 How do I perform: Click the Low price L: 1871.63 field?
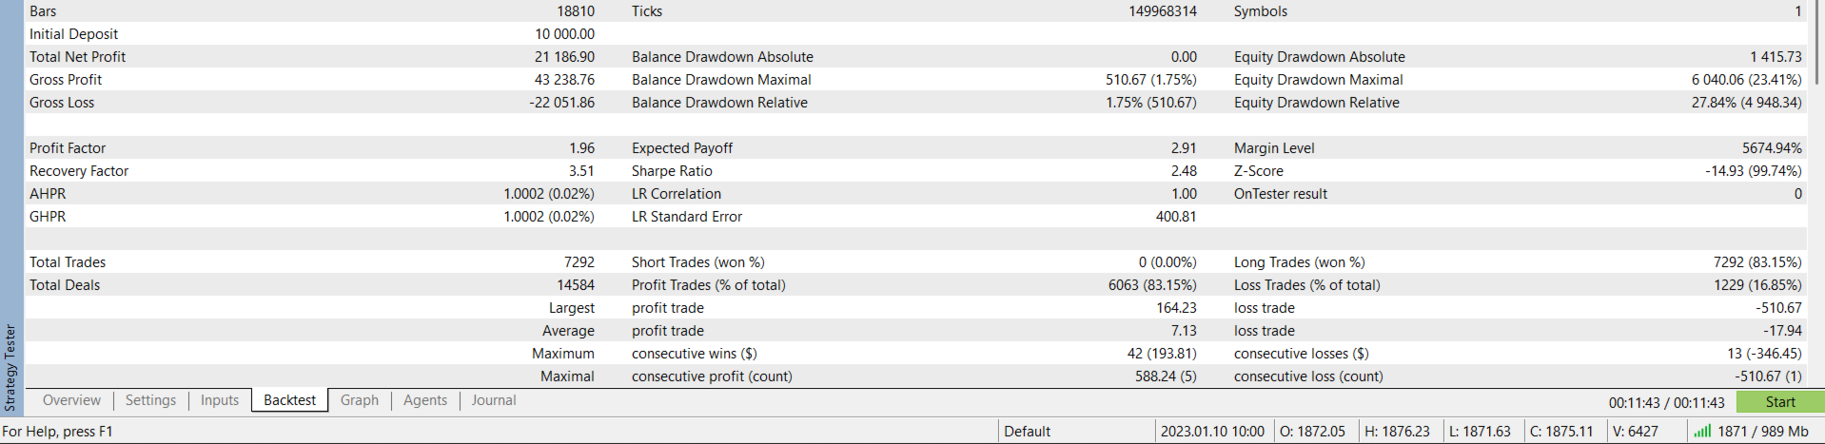1480,431
